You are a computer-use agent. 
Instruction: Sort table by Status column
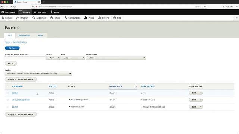(52, 86)
